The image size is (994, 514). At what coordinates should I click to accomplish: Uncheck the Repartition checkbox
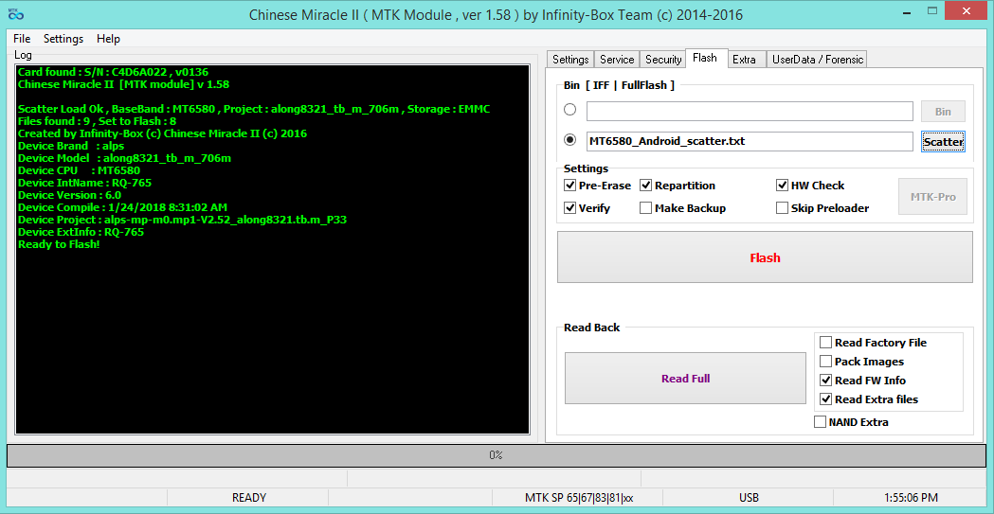coord(645,186)
